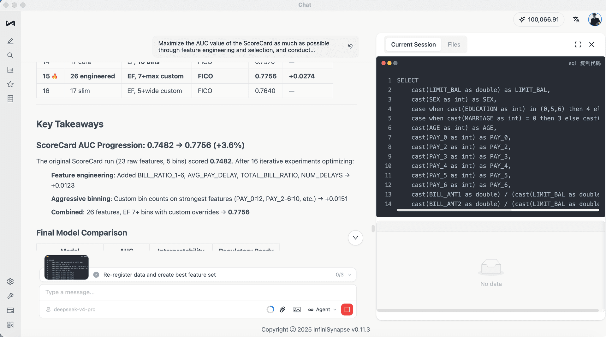Click the 'Combined' bullet label
The height and width of the screenshot is (337, 606).
coord(67,212)
